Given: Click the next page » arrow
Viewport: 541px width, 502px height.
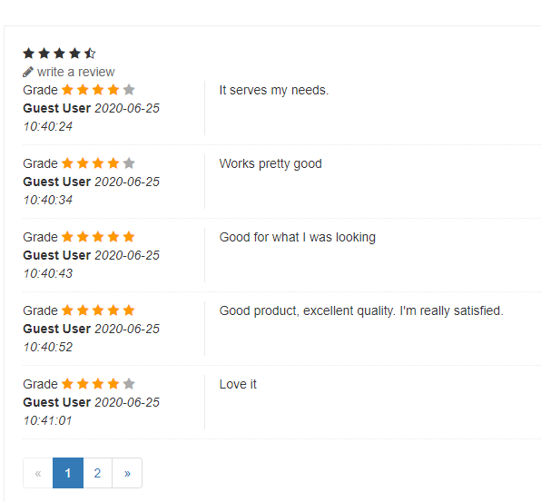Looking at the screenshot, I should 127,473.
